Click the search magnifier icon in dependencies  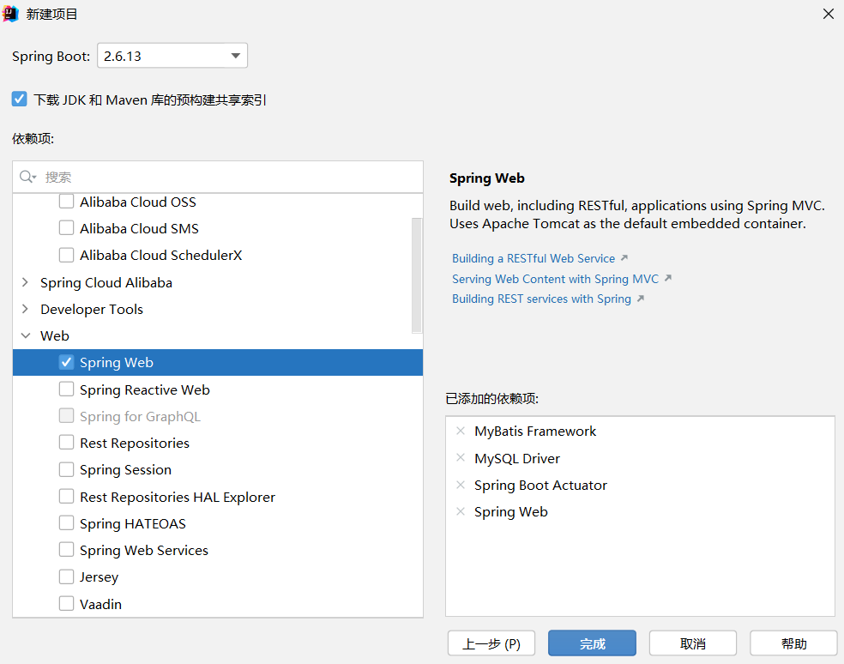tap(27, 177)
